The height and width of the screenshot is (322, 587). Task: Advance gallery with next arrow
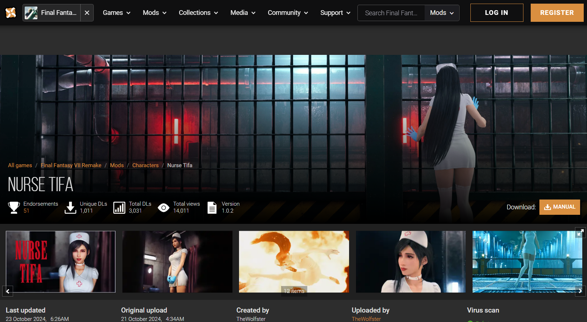coord(580,291)
